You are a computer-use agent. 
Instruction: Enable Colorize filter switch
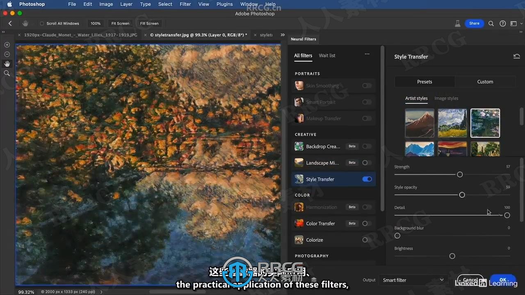pyautogui.click(x=367, y=240)
